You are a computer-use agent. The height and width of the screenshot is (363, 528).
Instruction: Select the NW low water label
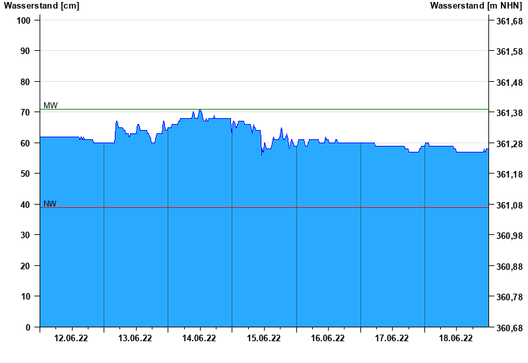tap(49, 204)
